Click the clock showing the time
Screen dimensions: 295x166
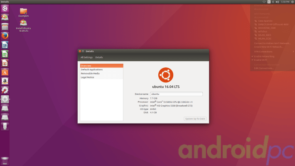[285, 2]
